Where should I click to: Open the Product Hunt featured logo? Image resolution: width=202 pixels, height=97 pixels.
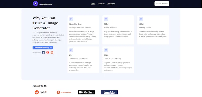click(64, 92)
